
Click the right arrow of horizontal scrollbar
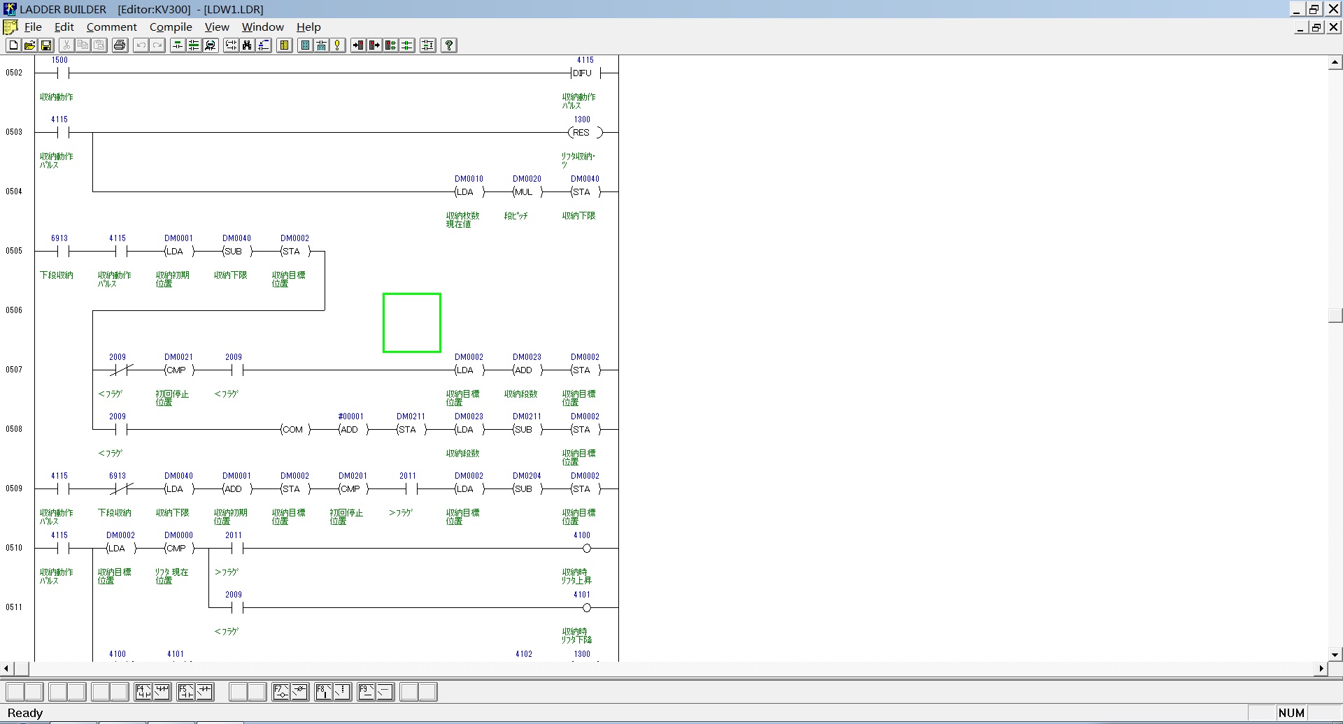pos(1321,669)
